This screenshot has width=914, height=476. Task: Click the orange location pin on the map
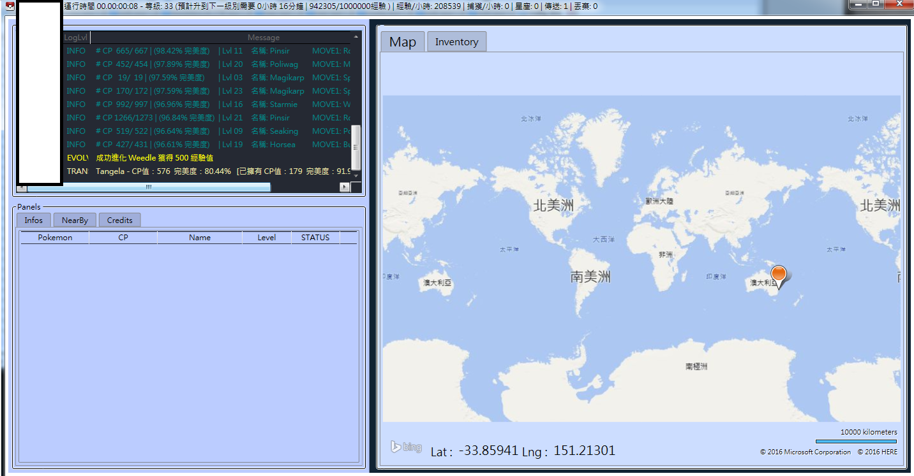coord(779,275)
